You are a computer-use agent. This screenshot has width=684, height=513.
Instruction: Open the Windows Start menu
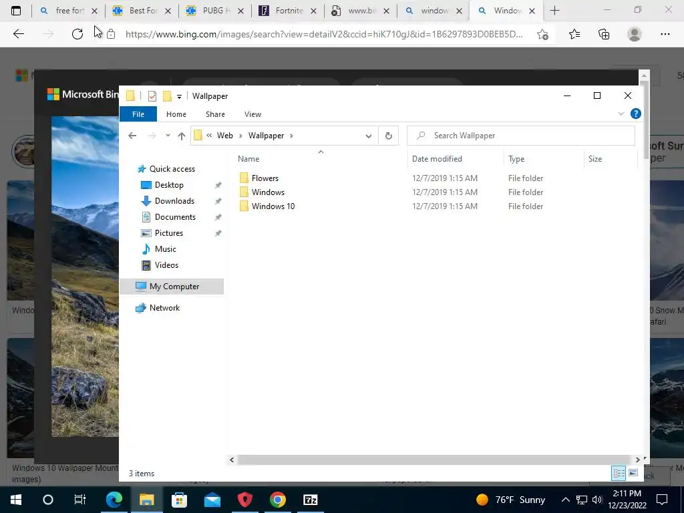(x=16, y=500)
